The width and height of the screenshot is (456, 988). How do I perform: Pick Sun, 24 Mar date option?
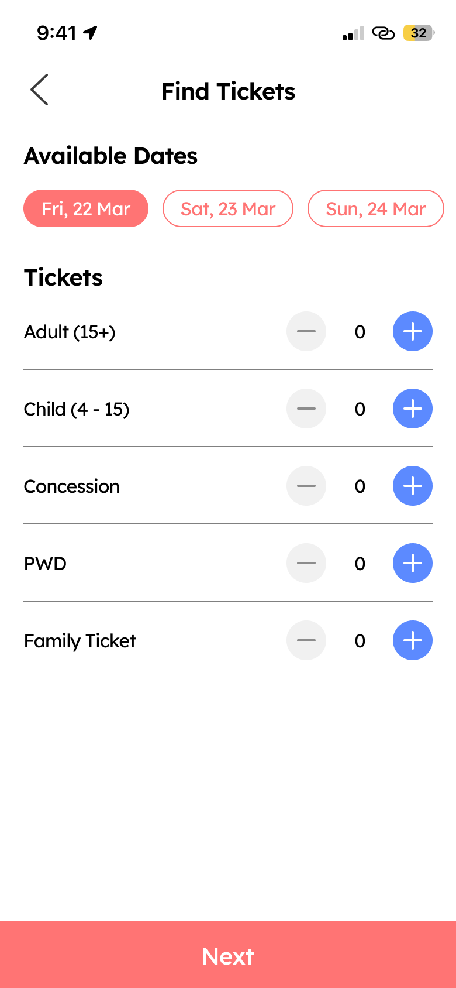click(x=376, y=208)
